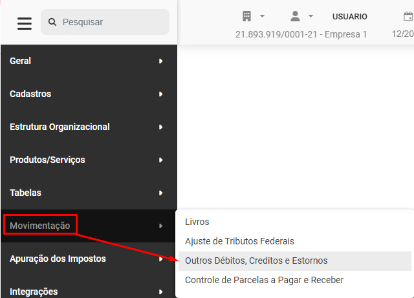Open the Tabelas menu
Screen dimensions: 414x298
pos(89,193)
